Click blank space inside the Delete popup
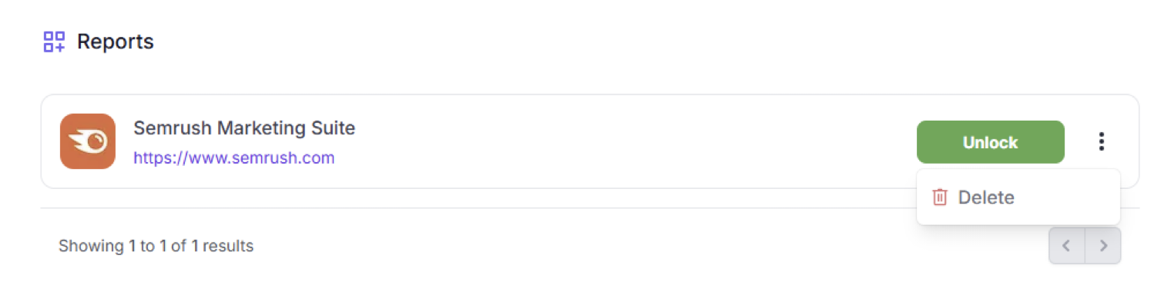Viewport: 1171px width, 292px height. pos(1071,197)
